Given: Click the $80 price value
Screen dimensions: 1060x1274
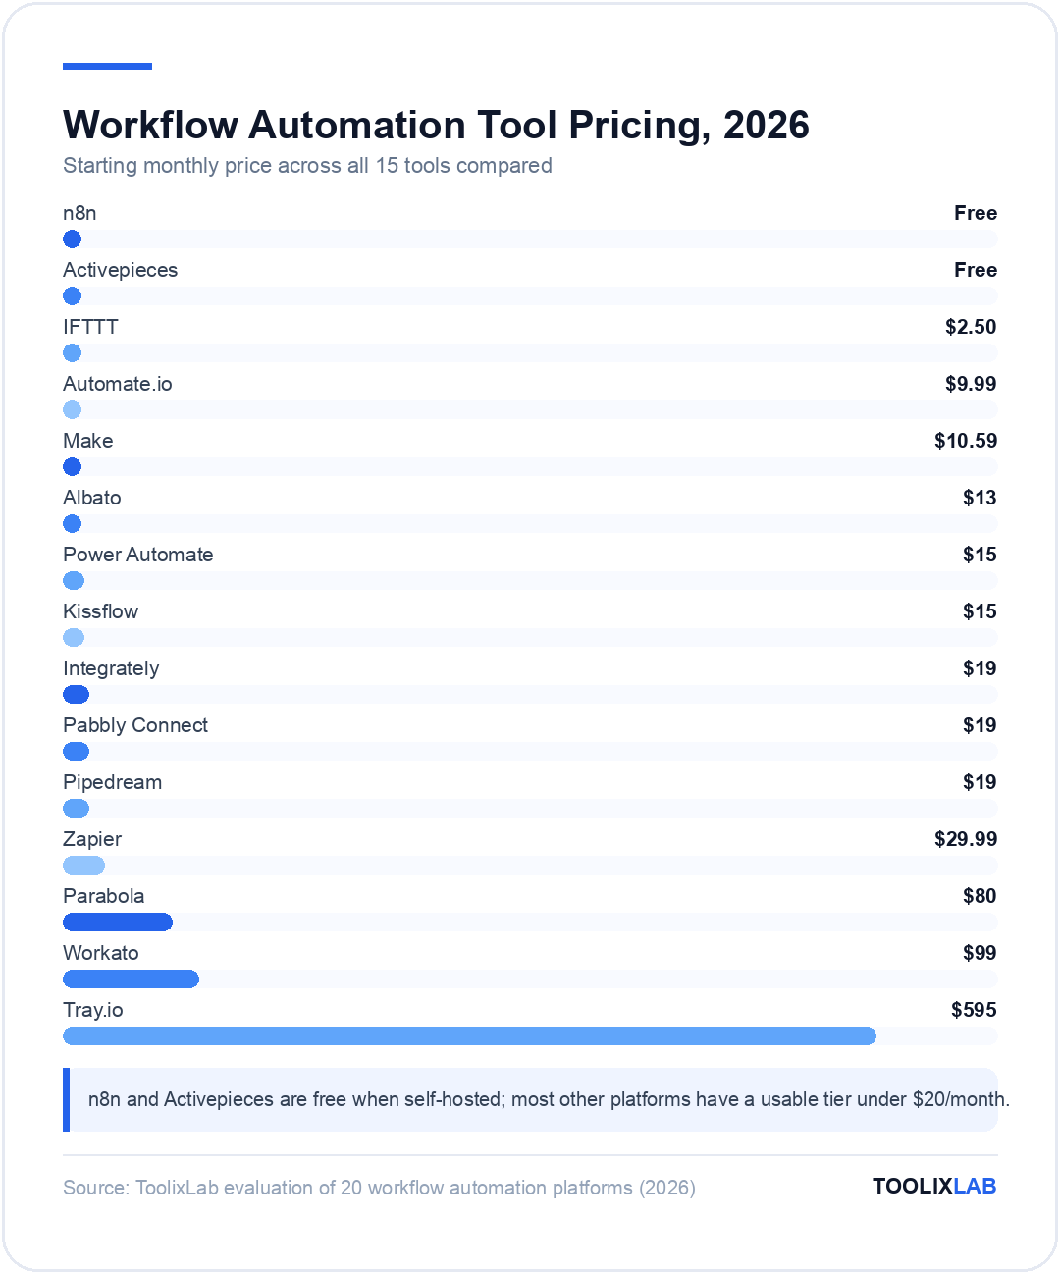Looking at the screenshot, I should click(980, 896).
